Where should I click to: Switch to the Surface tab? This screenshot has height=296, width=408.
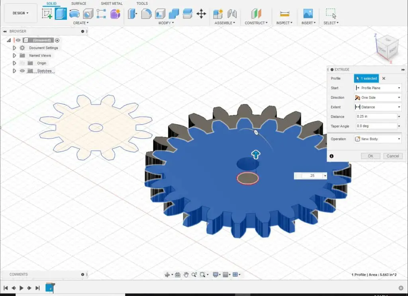point(78,3)
